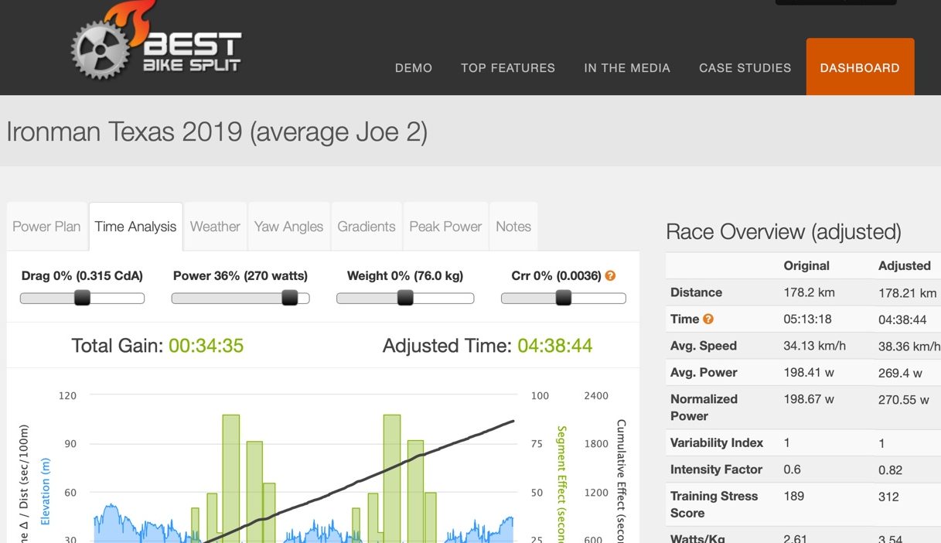Click the Crr help question mark icon
This screenshot has width=941, height=543.
coord(610,275)
